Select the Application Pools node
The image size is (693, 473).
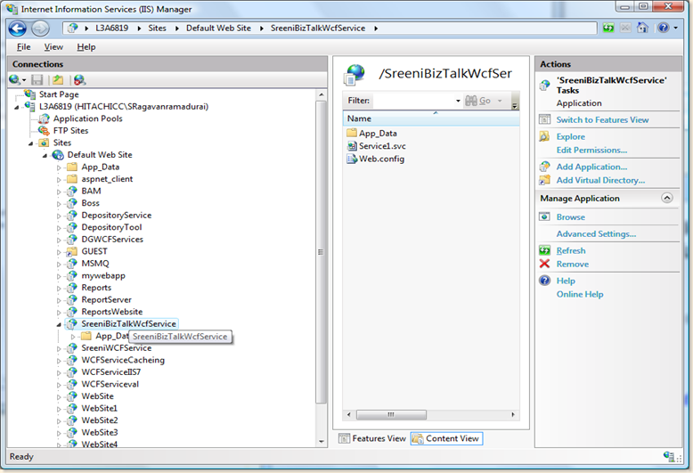coord(87,118)
